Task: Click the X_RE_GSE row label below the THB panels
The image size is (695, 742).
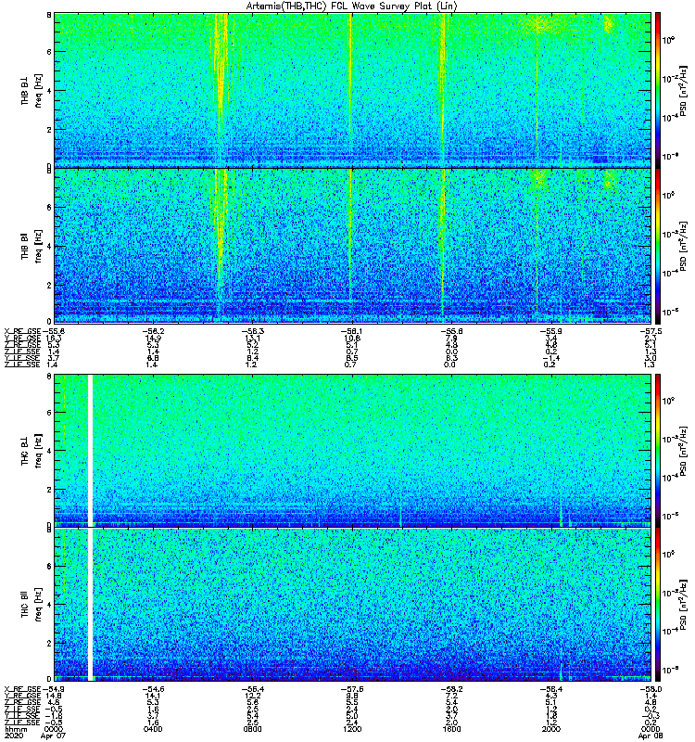Action: click(22, 331)
